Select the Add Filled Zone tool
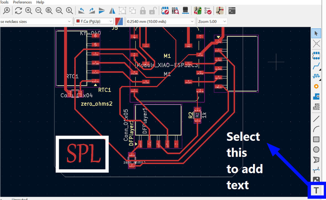This screenshot has height=200, width=326. [x=316, y=96]
